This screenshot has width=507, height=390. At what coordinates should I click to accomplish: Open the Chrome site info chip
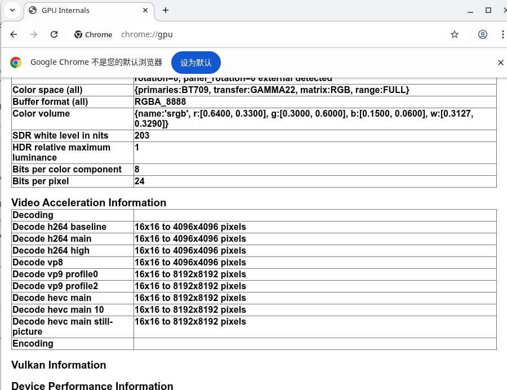click(94, 34)
